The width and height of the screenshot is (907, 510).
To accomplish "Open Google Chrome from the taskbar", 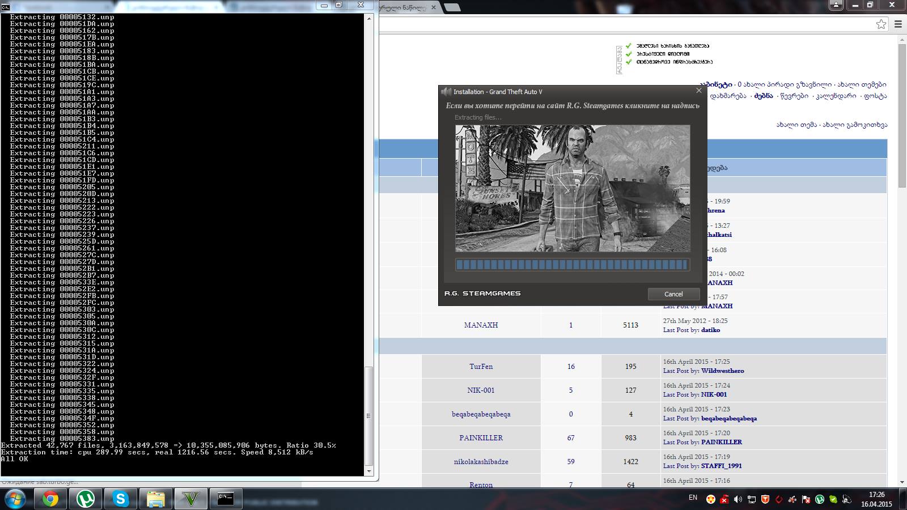I will pos(50,499).
